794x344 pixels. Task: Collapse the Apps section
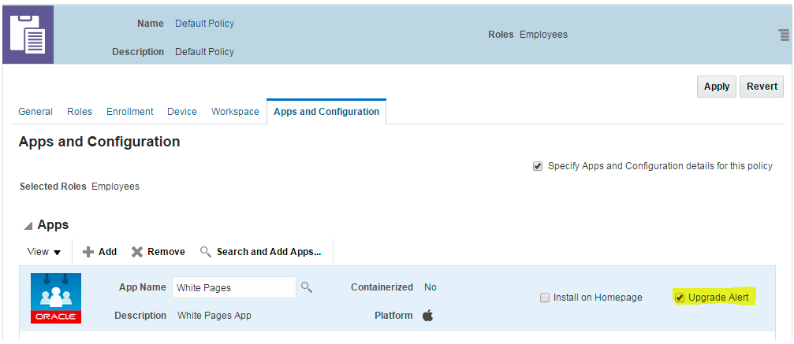[28, 226]
